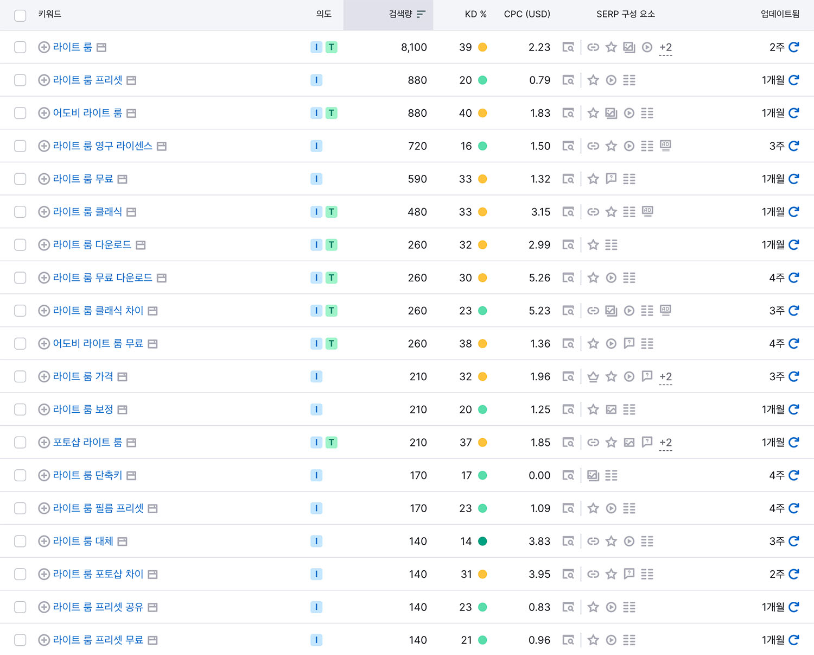Viewport: 814px width, 655px height.
Task: Check the box for 라이트 룸 프리셋
Action: [20, 80]
